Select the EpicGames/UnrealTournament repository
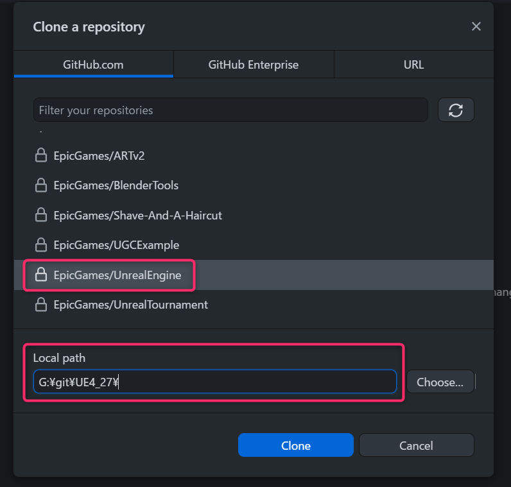Viewport: 511px width, 487px height. pos(254,305)
